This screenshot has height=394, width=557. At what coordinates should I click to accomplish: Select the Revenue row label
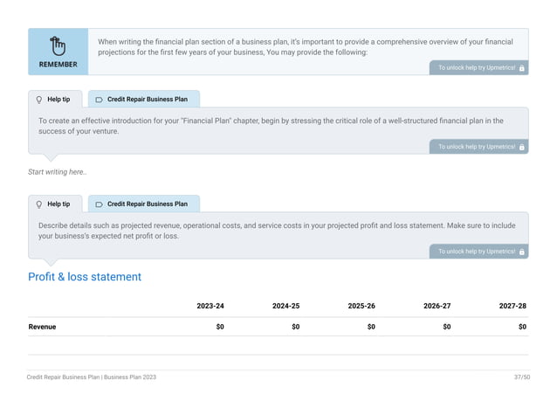point(42,327)
